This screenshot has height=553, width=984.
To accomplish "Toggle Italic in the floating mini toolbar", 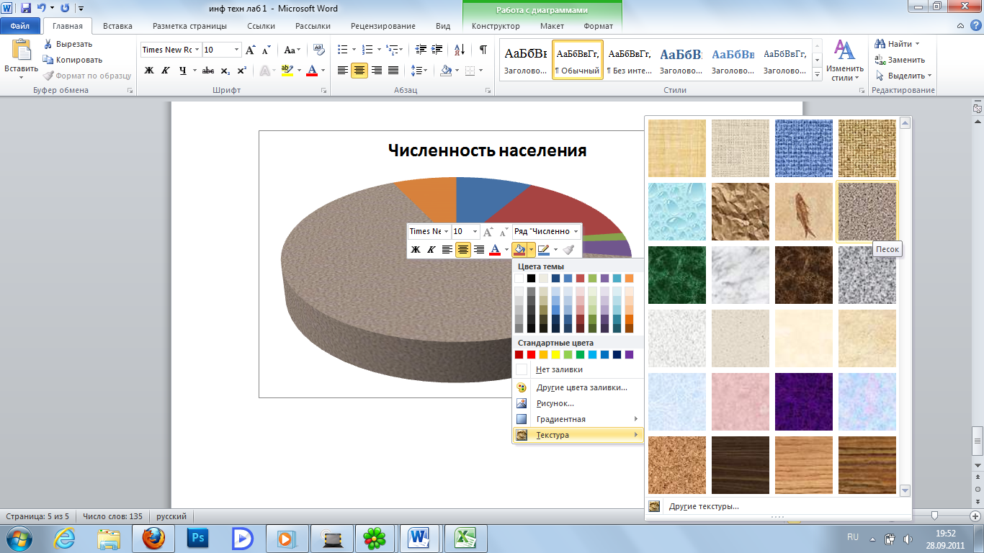I will [431, 250].
